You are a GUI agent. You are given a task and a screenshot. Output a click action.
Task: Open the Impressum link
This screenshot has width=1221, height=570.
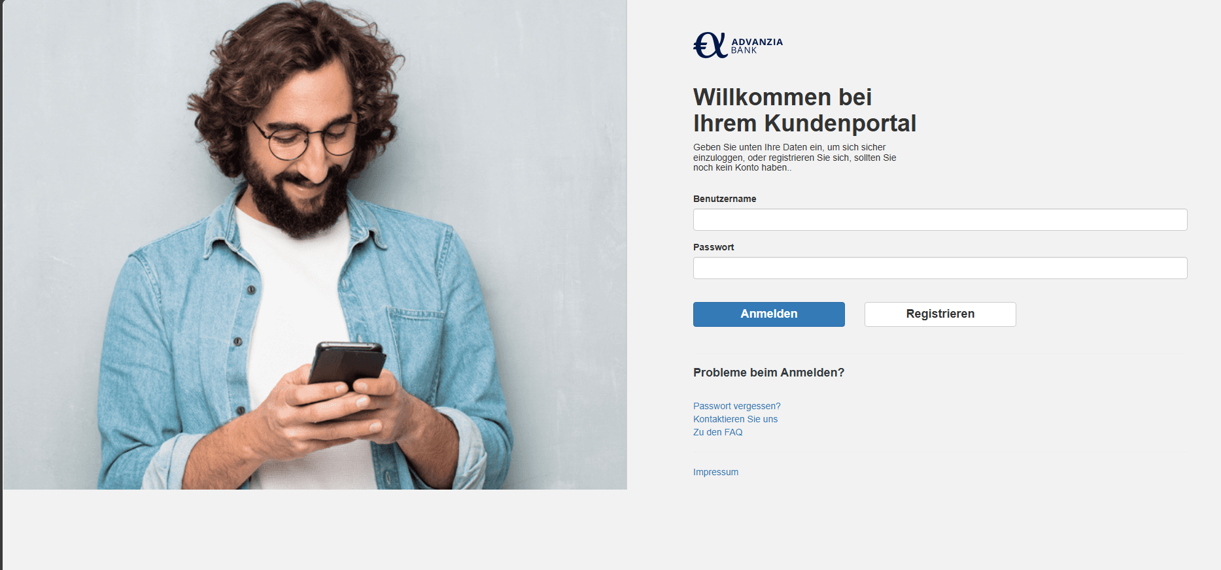(716, 472)
